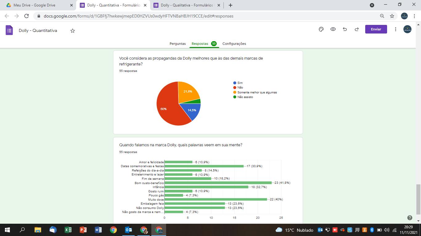Switch to the Perguntas tab
This screenshot has width=421, height=236.
click(178, 44)
